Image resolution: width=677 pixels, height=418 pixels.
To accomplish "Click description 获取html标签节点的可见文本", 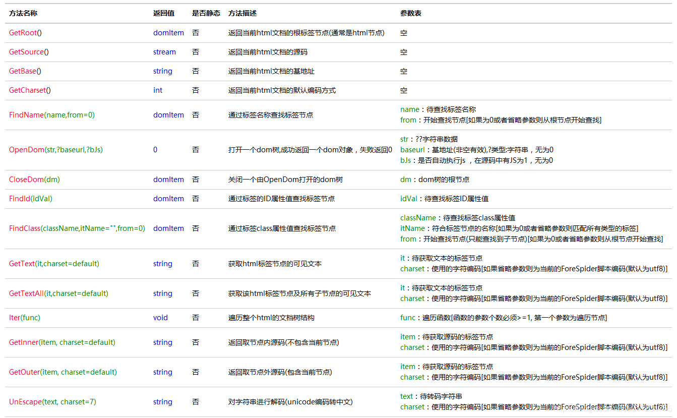I will [x=275, y=264].
